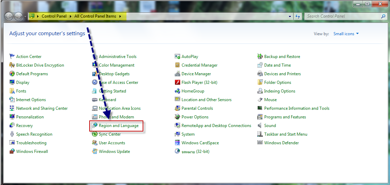Open Desktop Gadgets link
Viewport: 390px width, 185px height.
[x=114, y=74]
